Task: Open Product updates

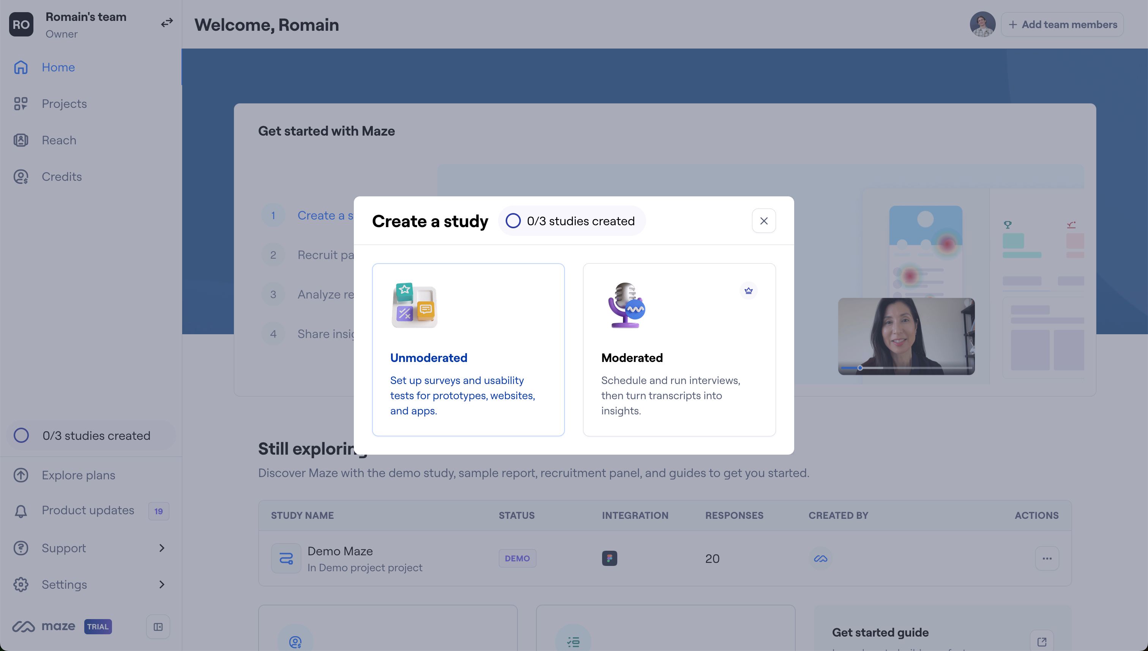Action: (91, 510)
